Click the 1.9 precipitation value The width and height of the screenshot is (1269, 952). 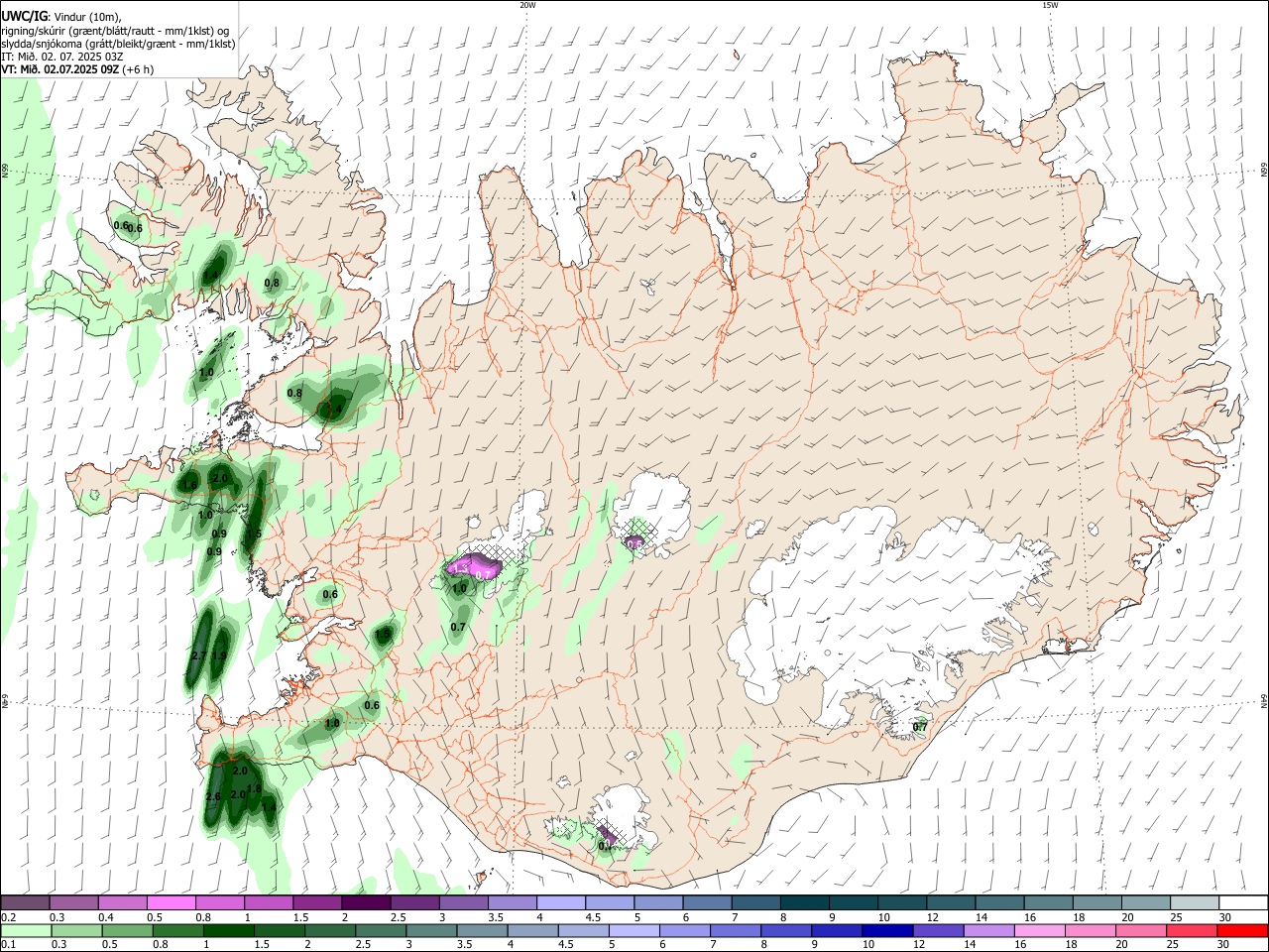[x=219, y=655]
